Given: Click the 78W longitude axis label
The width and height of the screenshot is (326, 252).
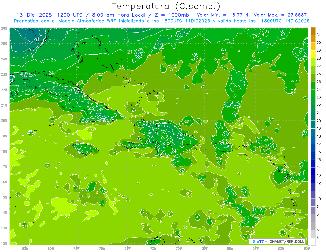Looking at the screenshot, I should click(x=76, y=248).
